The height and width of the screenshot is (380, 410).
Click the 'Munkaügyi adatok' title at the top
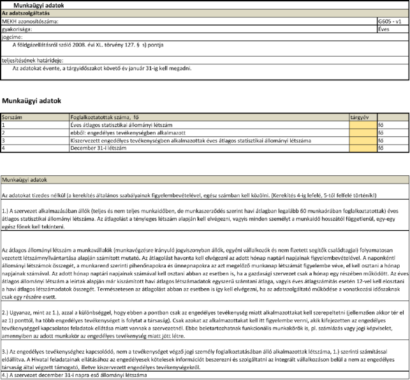39,6
